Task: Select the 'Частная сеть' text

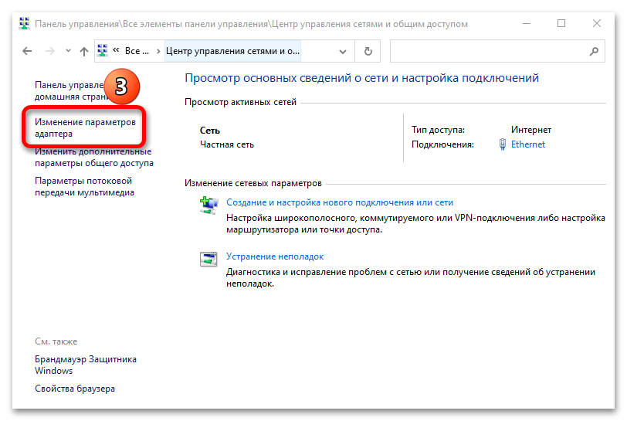Action: coord(227,145)
